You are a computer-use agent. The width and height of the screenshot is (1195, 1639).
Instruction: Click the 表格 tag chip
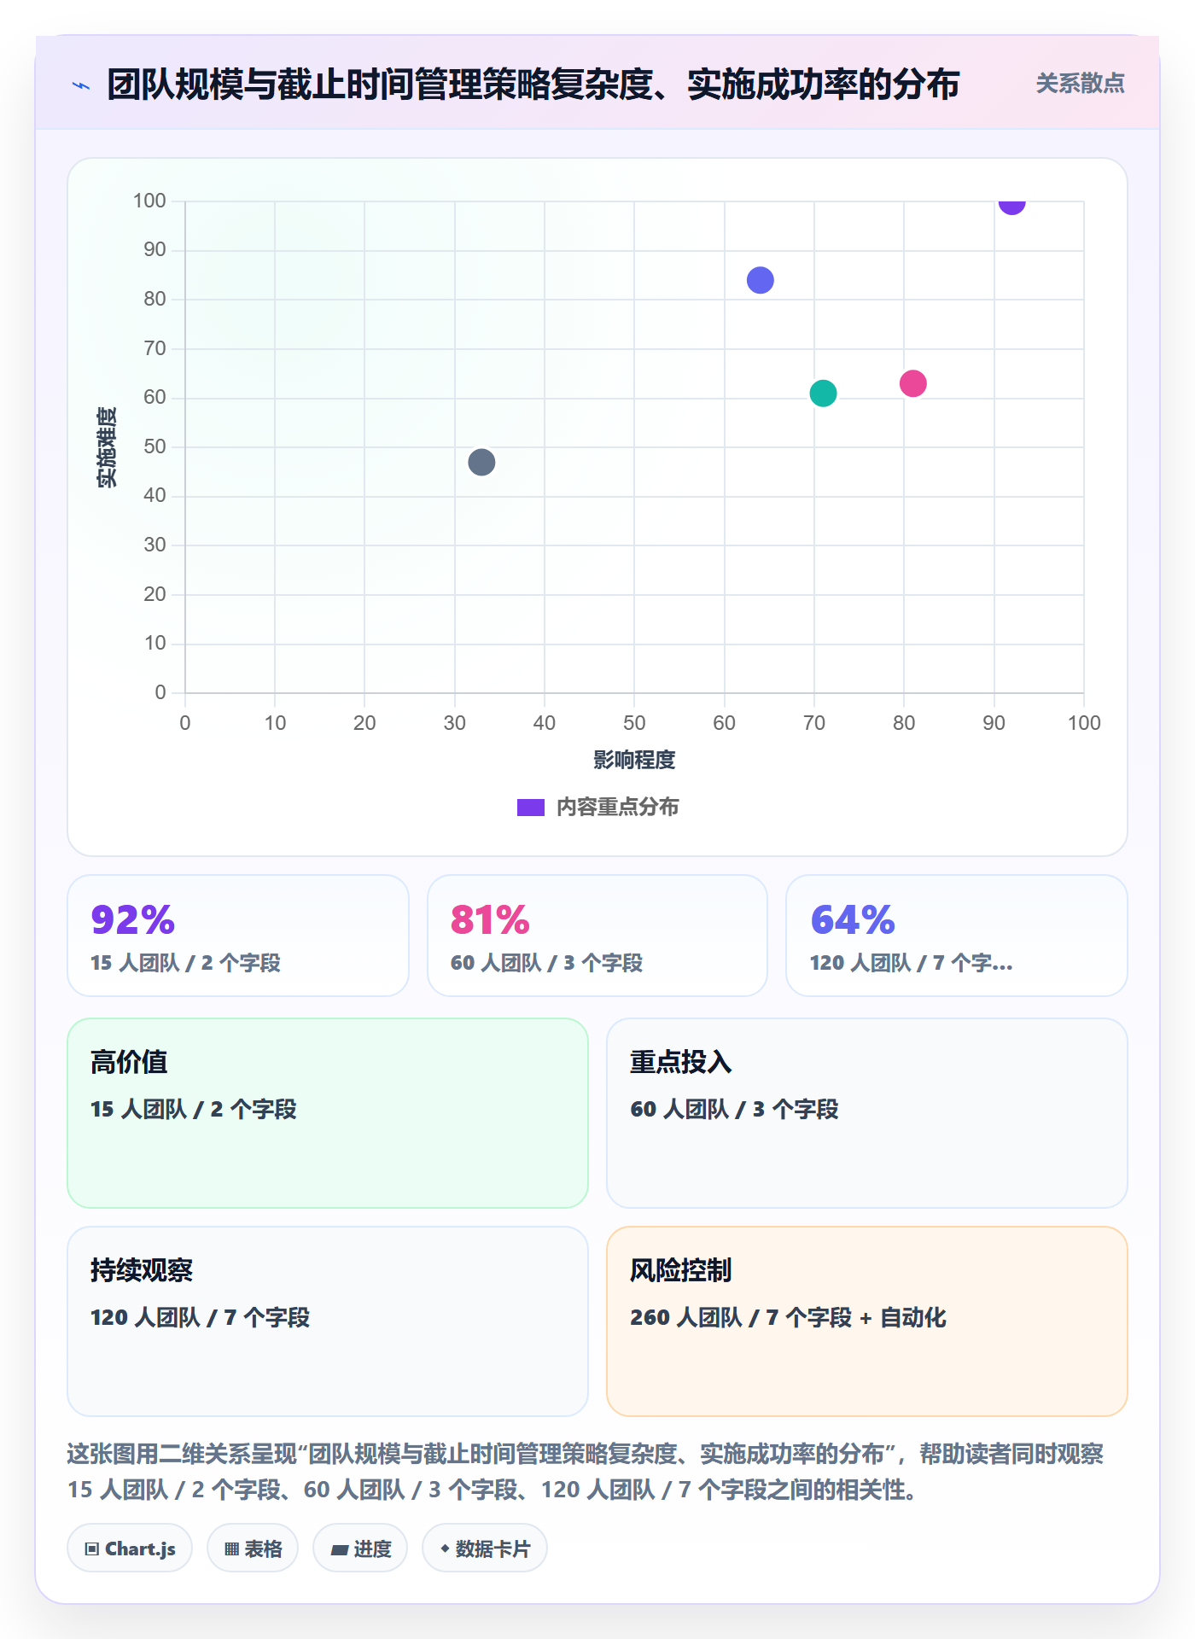pyautogui.click(x=253, y=1549)
